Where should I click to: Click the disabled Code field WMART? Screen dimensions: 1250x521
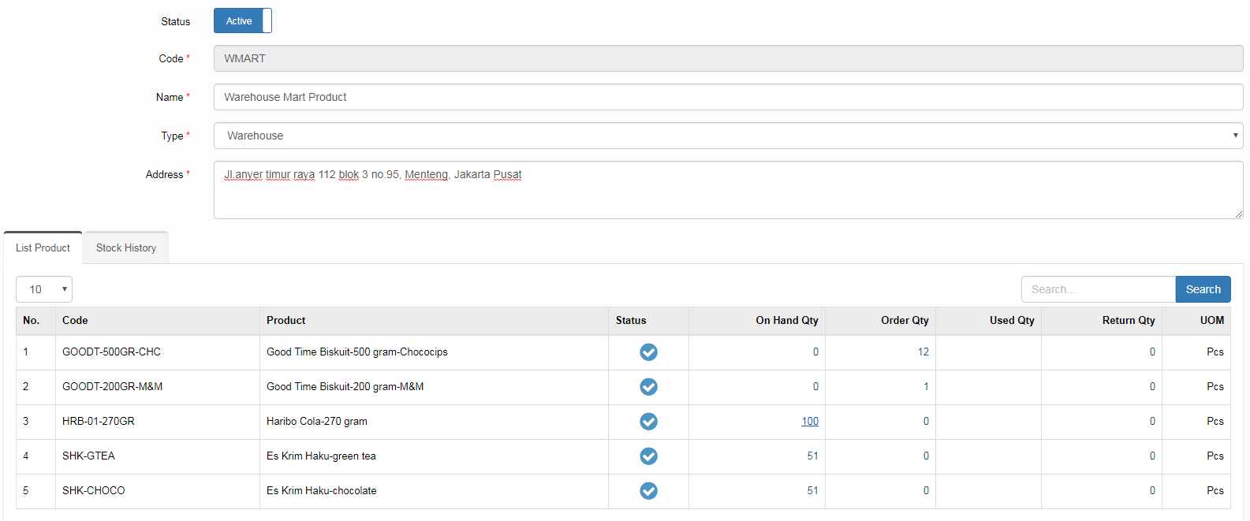pyautogui.click(x=727, y=58)
